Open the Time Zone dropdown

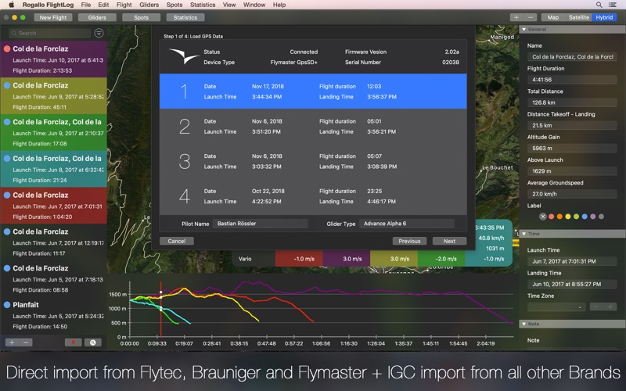556,307
